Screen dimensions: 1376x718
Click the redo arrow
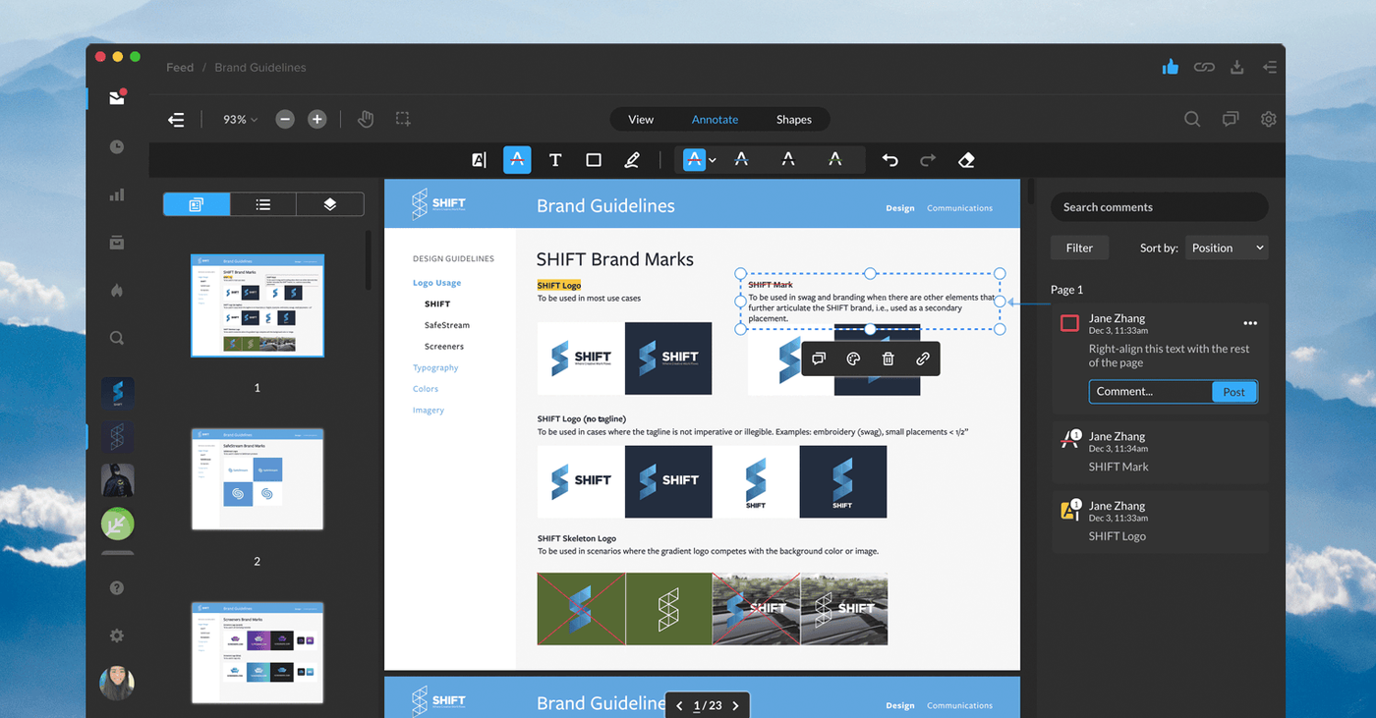point(928,160)
